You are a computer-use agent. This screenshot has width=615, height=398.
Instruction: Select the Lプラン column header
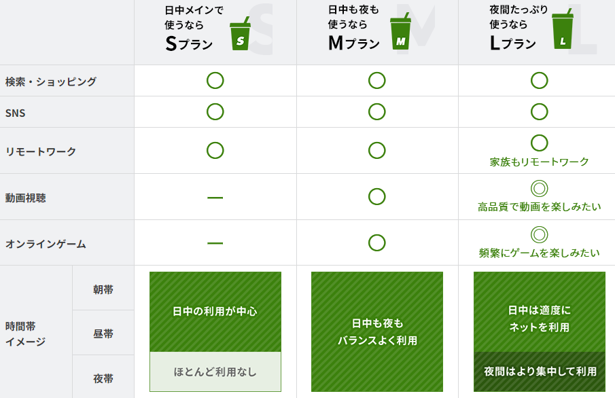pyautogui.click(x=537, y=32)
